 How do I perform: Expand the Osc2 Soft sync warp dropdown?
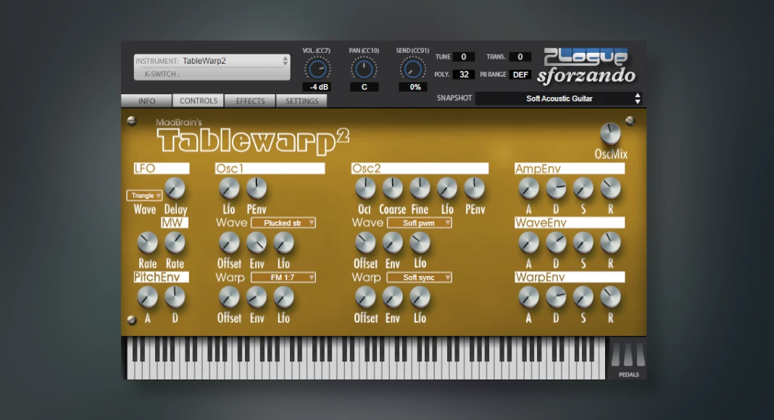(419, 277)
